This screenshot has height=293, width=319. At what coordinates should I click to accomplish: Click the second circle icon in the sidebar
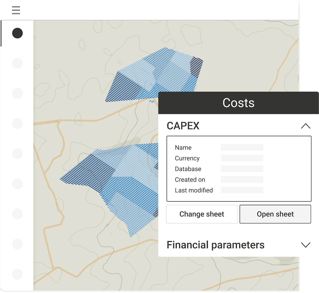[x=18, y=63]
